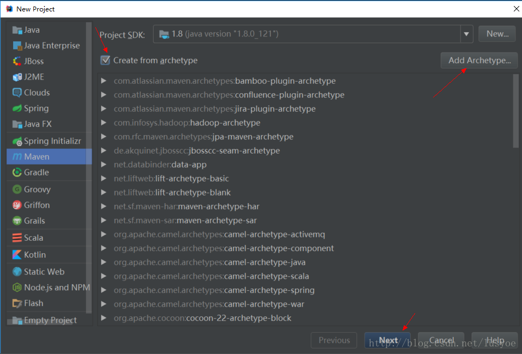The width and height of the screenshot is (522, 354).
Task: Toggle Create from archetype checkbox
Action: [105, 60]
